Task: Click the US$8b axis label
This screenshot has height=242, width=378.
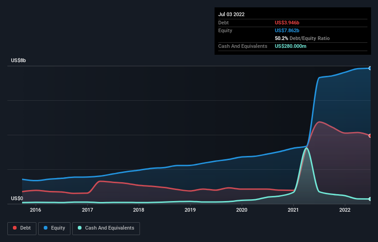Action: pyautogui.click(x=18, y=60)
